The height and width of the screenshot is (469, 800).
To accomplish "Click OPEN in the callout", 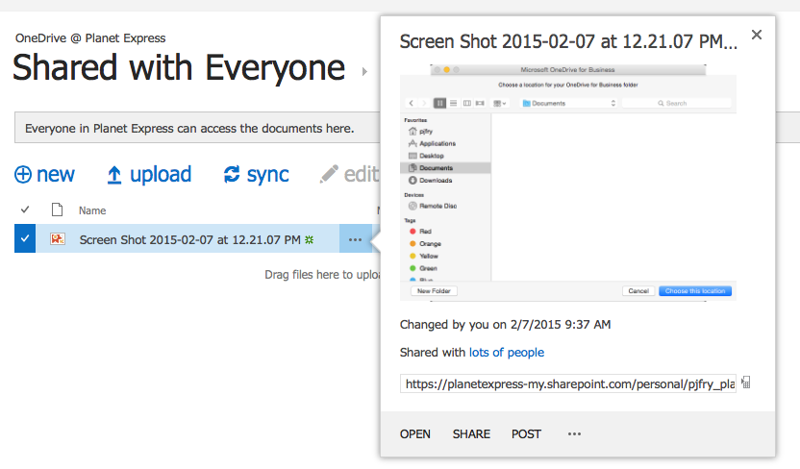I will 415,433.
